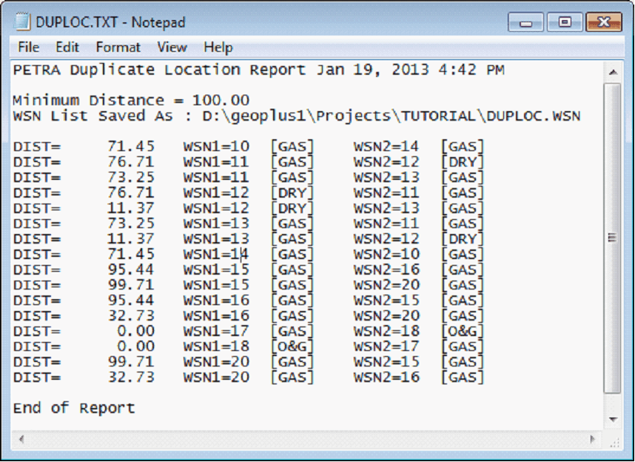Click the Minimum Distance = 100.00 text

pos(131,100)
